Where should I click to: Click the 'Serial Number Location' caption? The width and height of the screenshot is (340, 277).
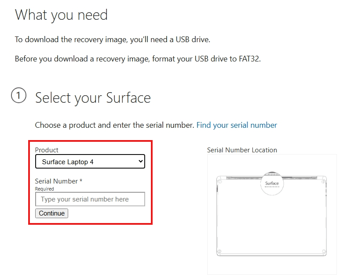point(242,150)
